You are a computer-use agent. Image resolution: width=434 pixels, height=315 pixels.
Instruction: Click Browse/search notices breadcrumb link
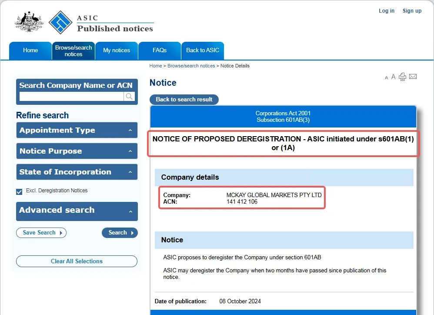pos(191,66)
